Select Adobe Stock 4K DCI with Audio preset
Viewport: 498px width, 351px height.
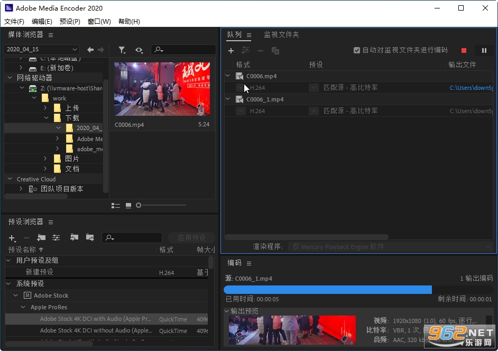[107, 319]
